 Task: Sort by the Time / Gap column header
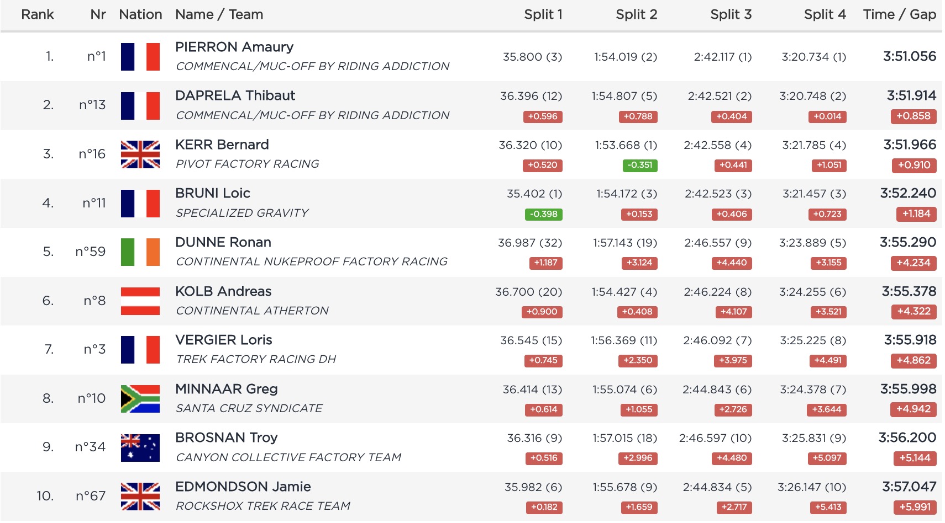pyautogui.click(x=899, y=15)
